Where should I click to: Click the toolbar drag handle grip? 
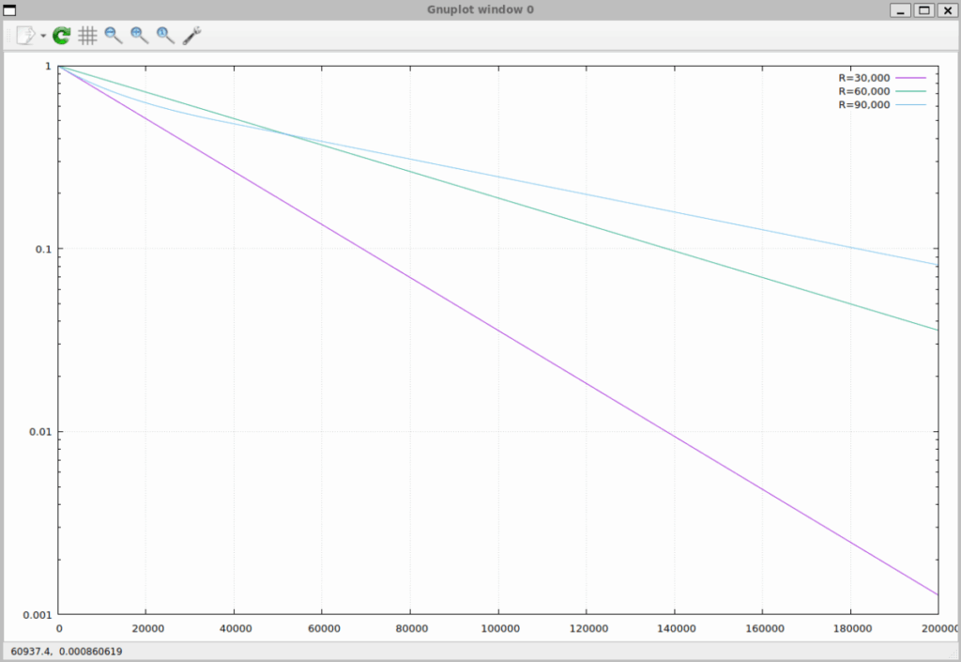point(8,36)
